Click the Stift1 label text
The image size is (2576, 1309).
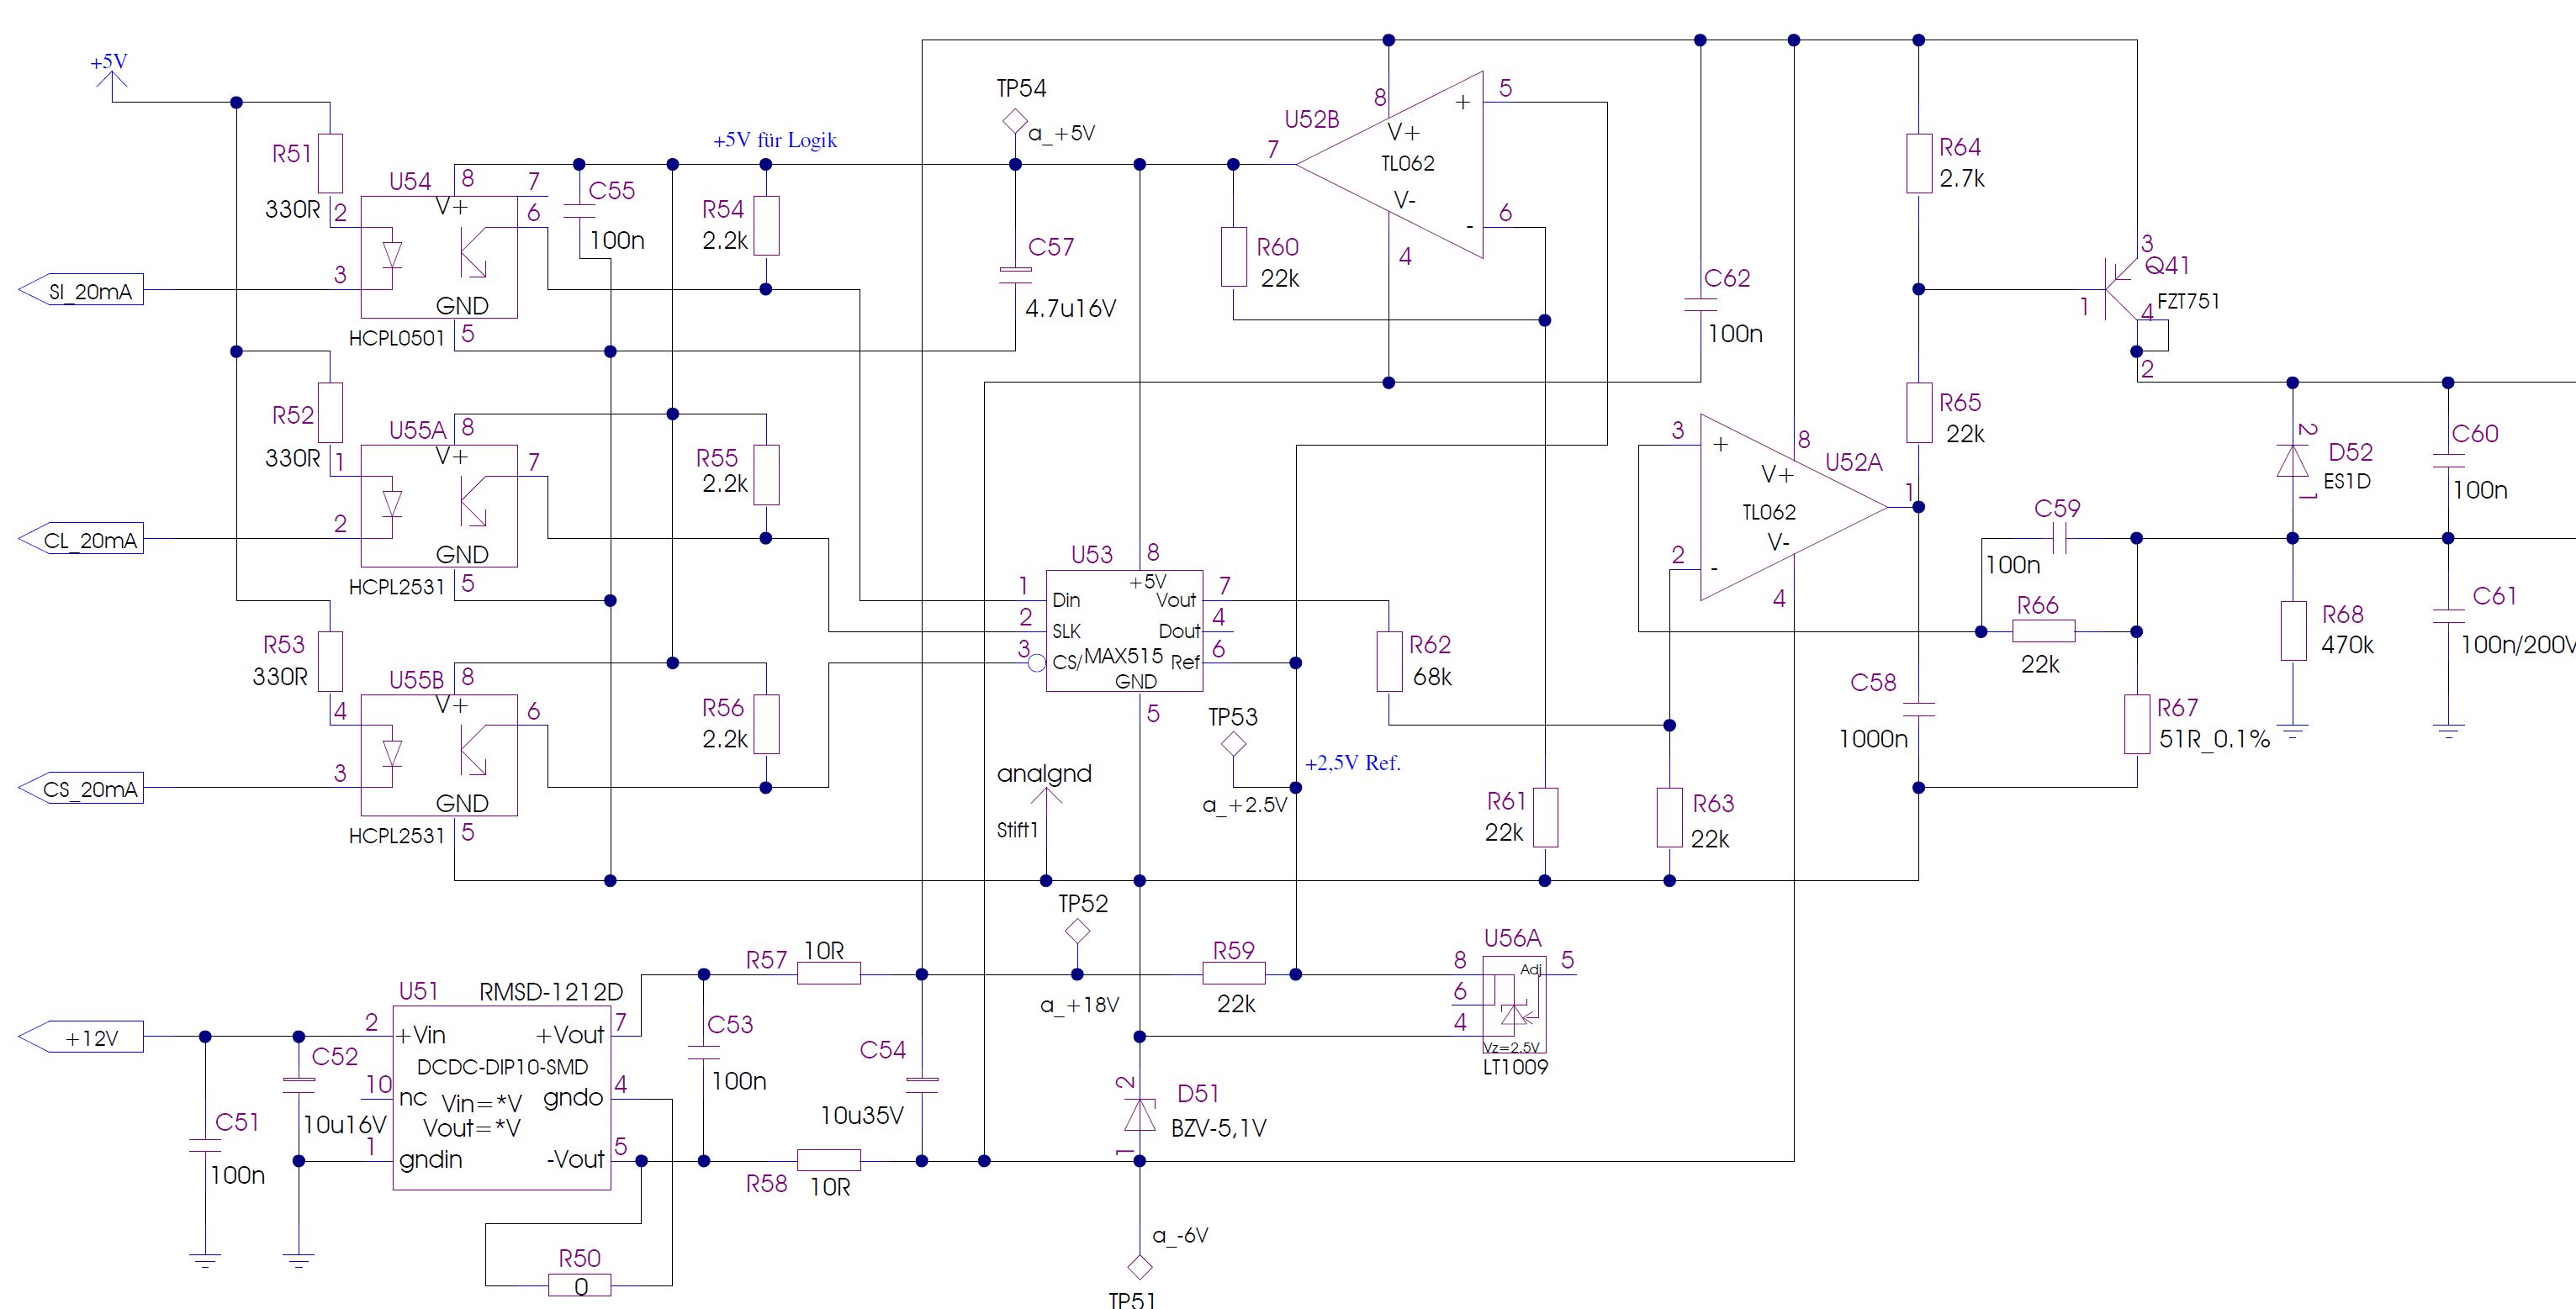tap(1017, 830)
